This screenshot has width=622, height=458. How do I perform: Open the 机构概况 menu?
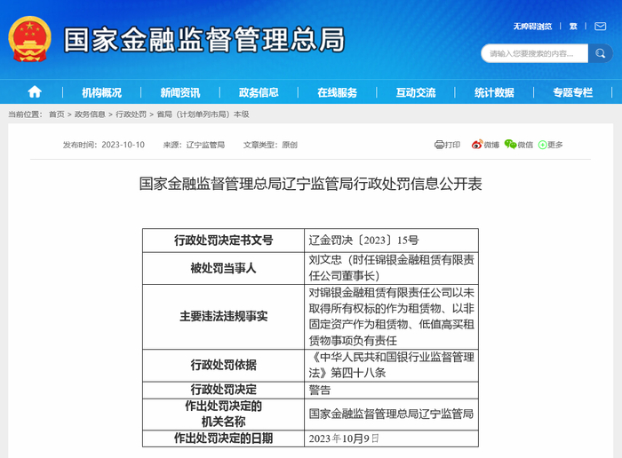pos(101,92)
